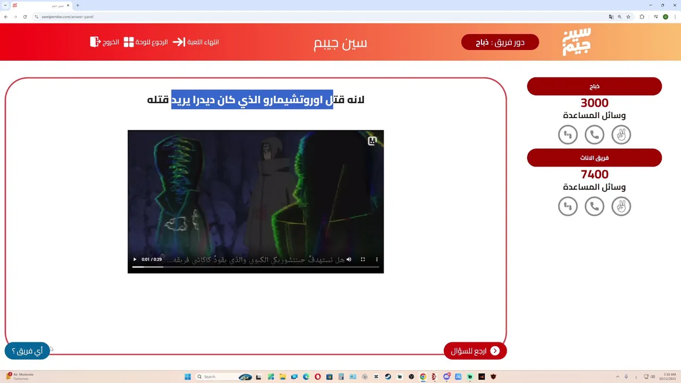
Task: Open taskbar clock 5:18 AM
Action: 668,377
